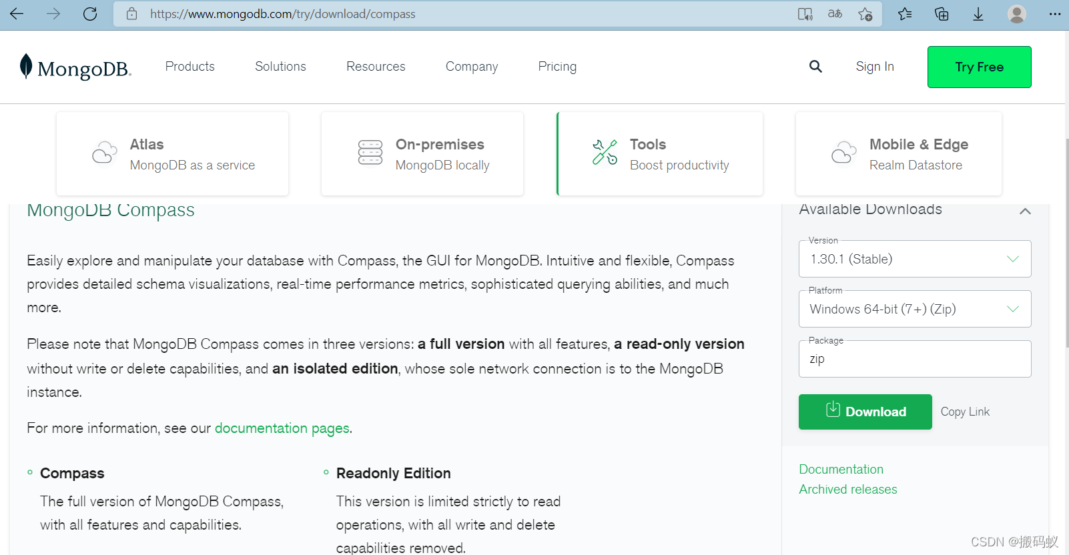1069x555 pixels.
Task: Collapse the Available Downloads section
Action: [x=1025, y=211]
